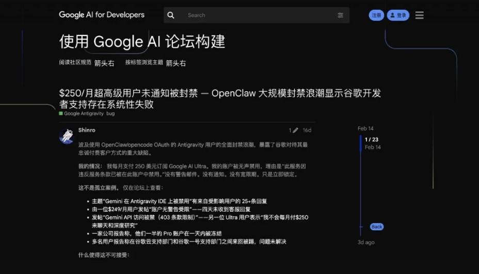
Task: Click the 1 / 23 timeline position indicator
Action: (372, 140)
